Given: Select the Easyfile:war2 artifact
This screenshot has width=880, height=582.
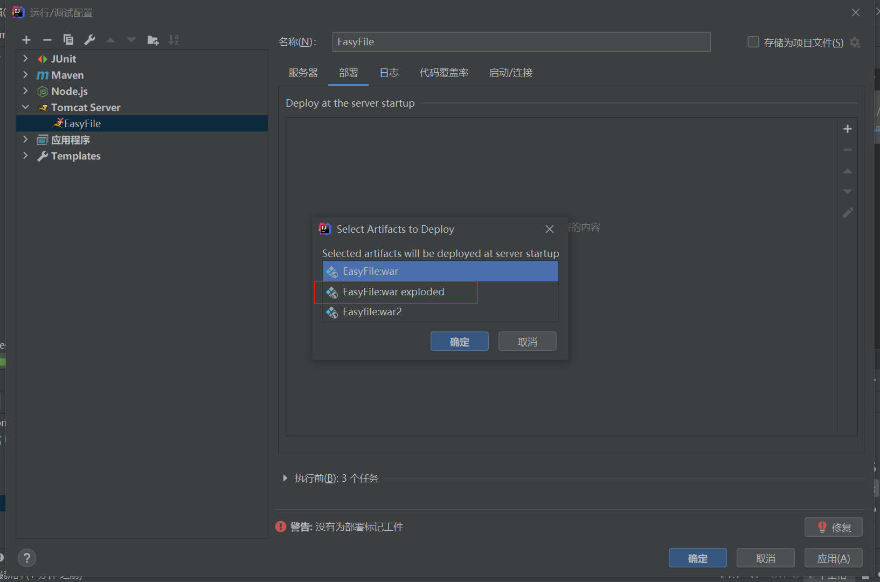Looking at the screenshot, I should click(x=440, y=312).
